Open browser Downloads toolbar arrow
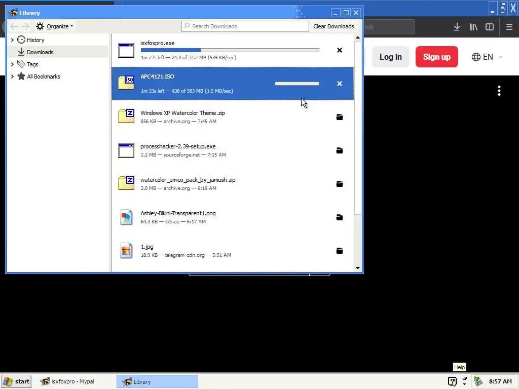Screen dimensions: 519x389 tap(457, 27)
